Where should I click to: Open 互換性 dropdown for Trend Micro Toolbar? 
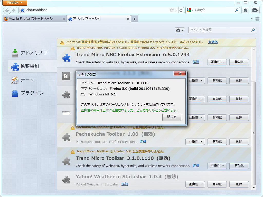click(217, 166)
